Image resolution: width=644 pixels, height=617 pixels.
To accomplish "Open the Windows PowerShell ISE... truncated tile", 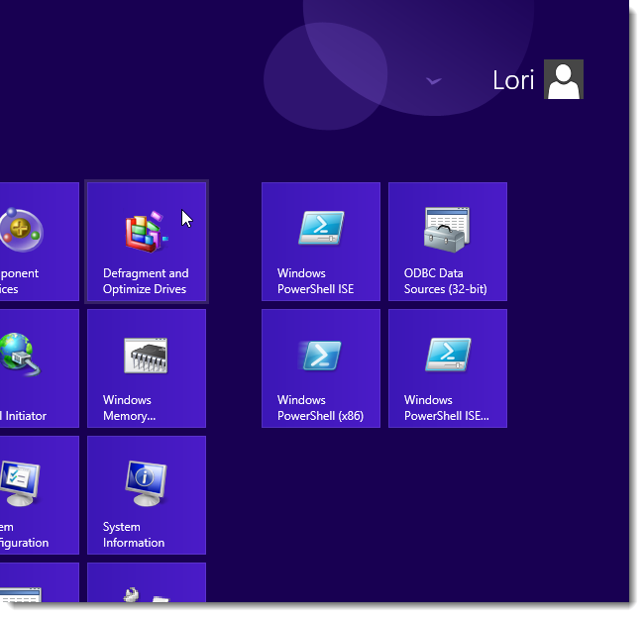I will pyautogui.click(x=448, y=368).
